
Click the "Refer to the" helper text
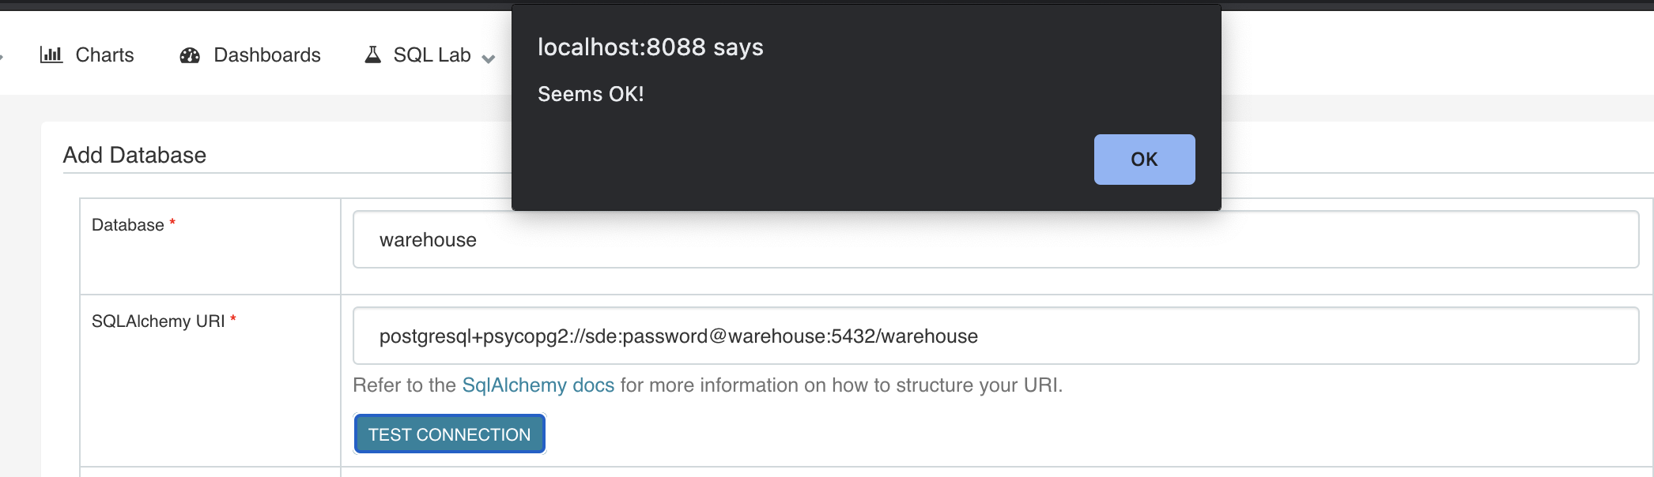[404, 385]
